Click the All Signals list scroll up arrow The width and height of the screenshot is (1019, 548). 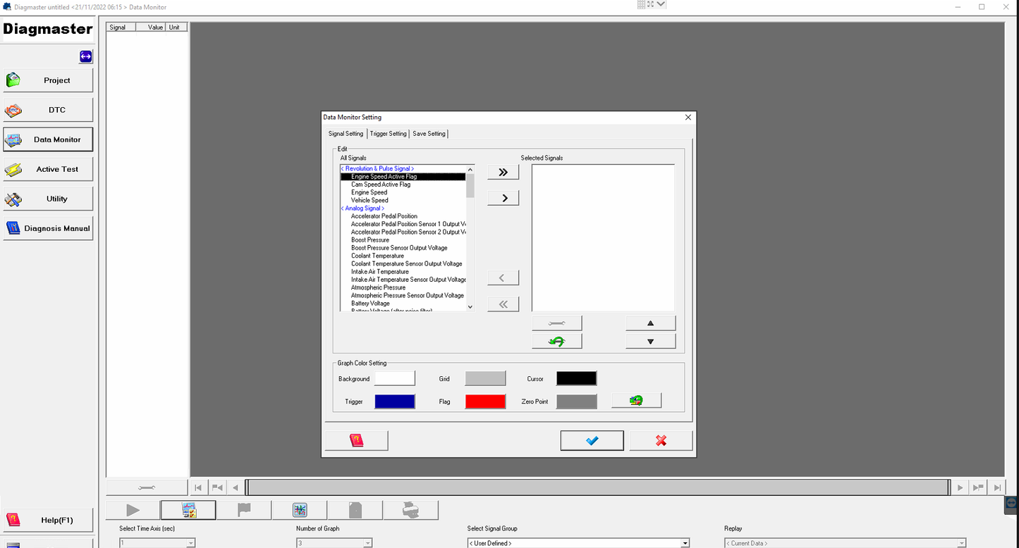click(470, 169)
